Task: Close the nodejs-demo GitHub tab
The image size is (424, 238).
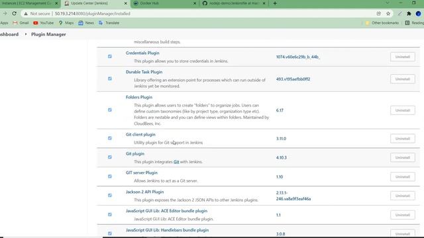Action: (x=264, y=3)
